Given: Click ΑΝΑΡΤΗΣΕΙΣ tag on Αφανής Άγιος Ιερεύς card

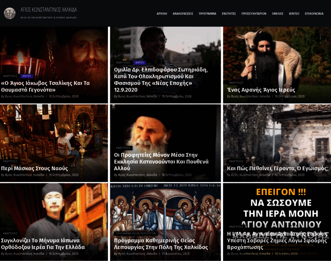Looking at the screenshot, I should [x=236, y=83].
